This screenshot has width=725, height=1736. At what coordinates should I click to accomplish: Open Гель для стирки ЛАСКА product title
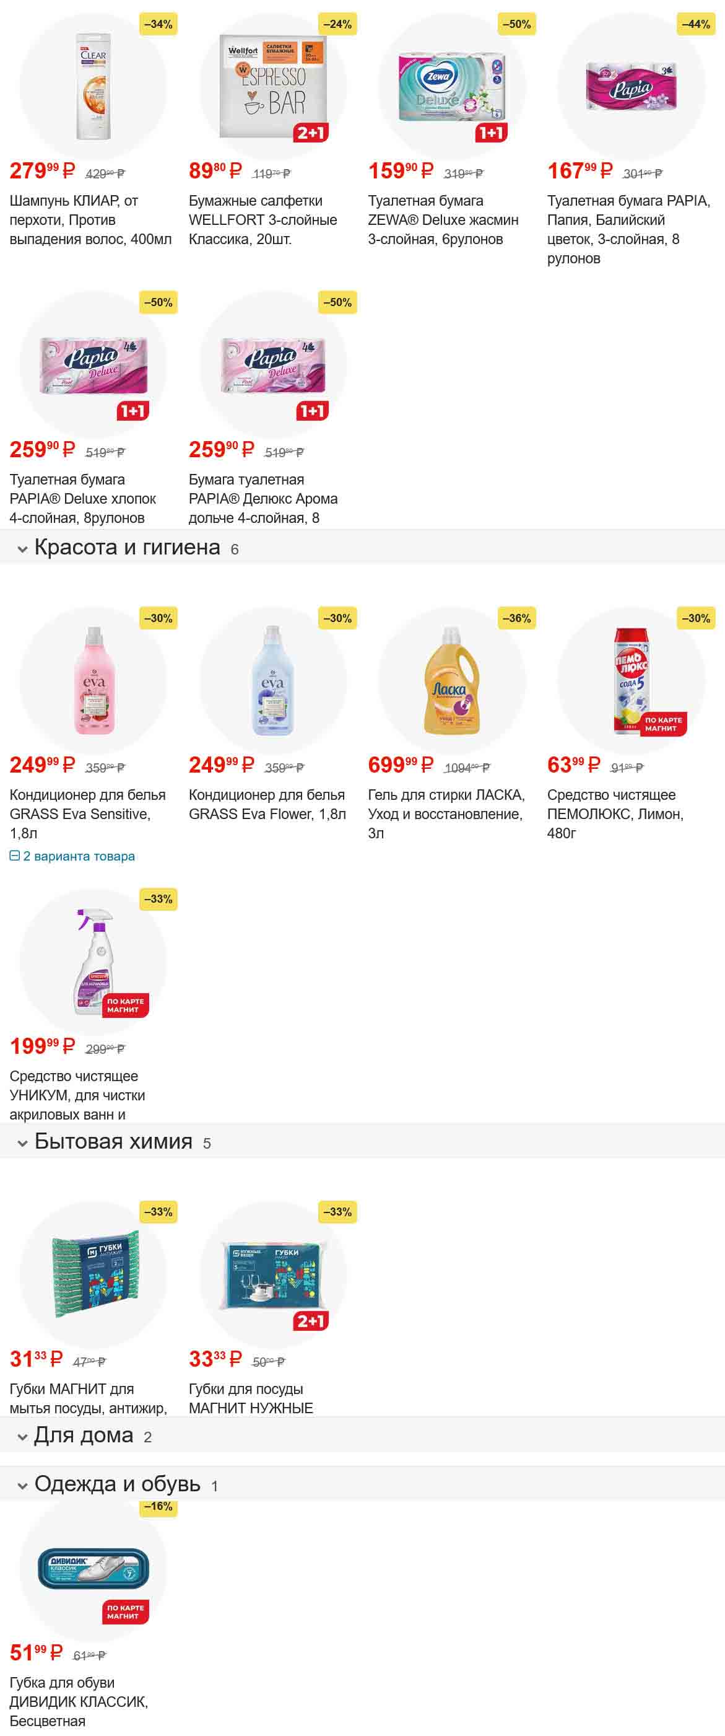tap(446, 813)
